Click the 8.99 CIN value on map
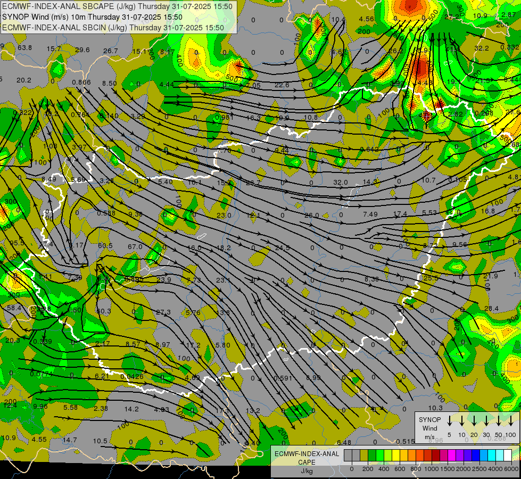The height and width of the screenshot is (479, 521). [313, 377]
